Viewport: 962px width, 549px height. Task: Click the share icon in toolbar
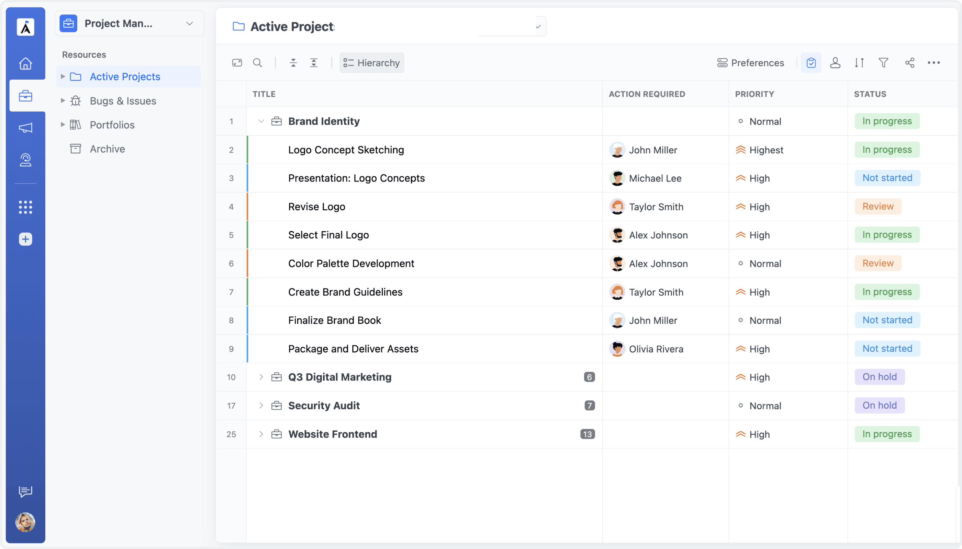coord(909,62)
